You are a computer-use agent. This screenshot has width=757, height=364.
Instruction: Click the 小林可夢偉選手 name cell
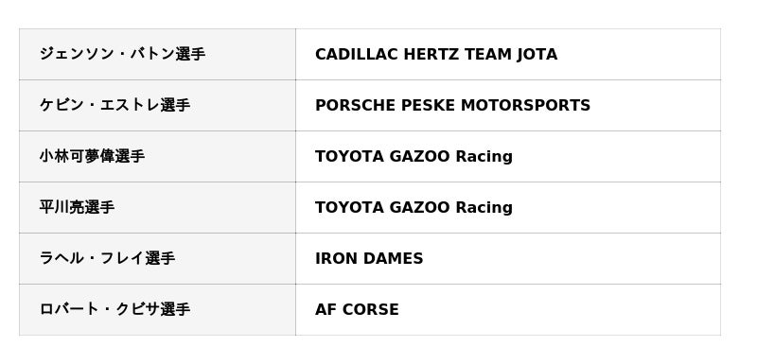click(157, 156)
